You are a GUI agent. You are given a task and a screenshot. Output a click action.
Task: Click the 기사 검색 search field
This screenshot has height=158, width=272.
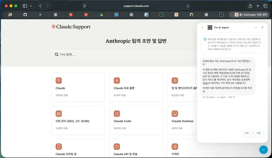[x=125, y=54]
